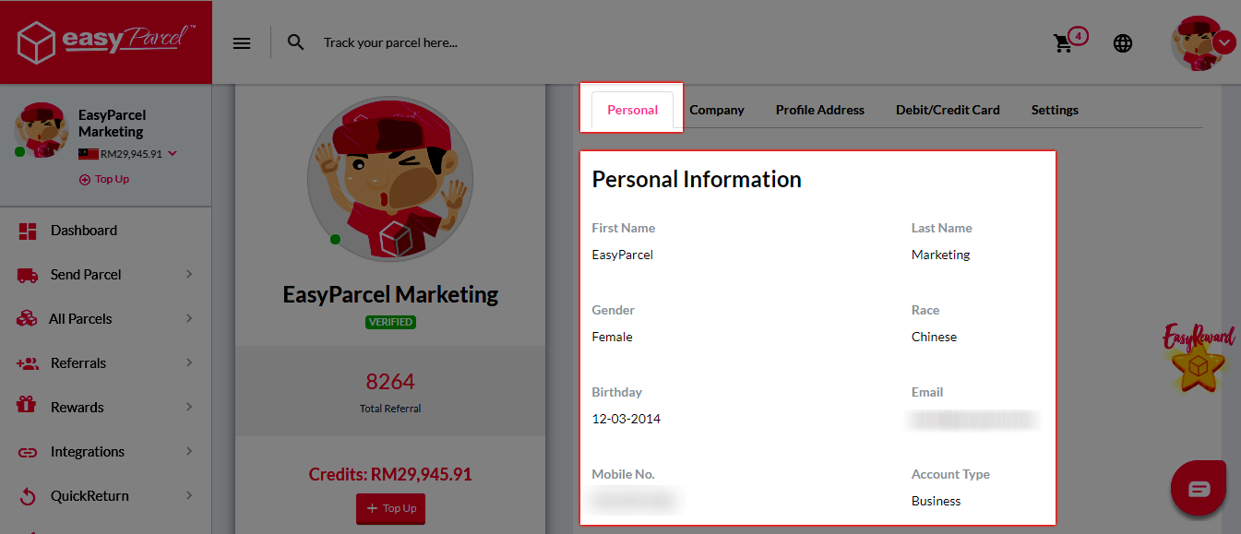Click the birthday value 12-03-2014
Viewport: 1241px width, 534px height.
coord(626,419)
